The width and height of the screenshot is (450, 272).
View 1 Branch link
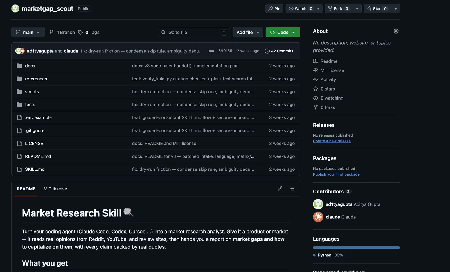tap(62, 32)
